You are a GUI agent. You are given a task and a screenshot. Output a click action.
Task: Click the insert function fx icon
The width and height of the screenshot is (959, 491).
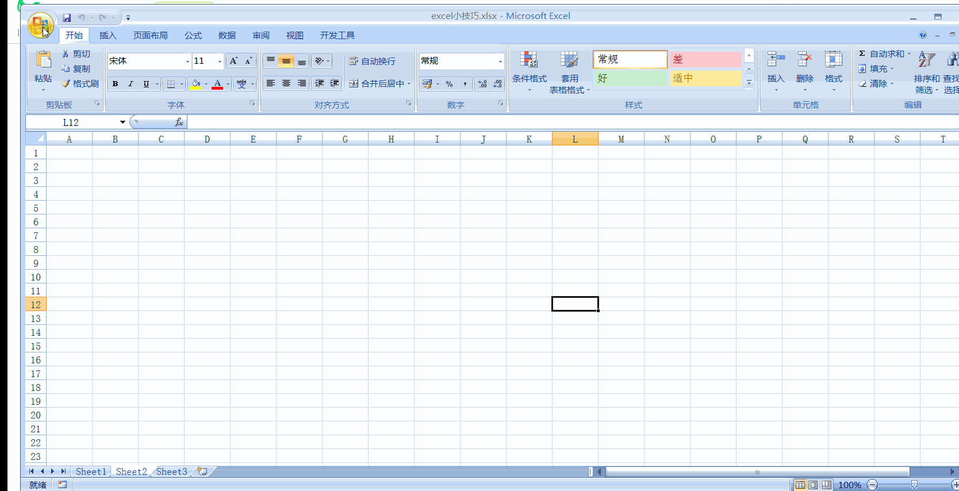tap(179, 122)
